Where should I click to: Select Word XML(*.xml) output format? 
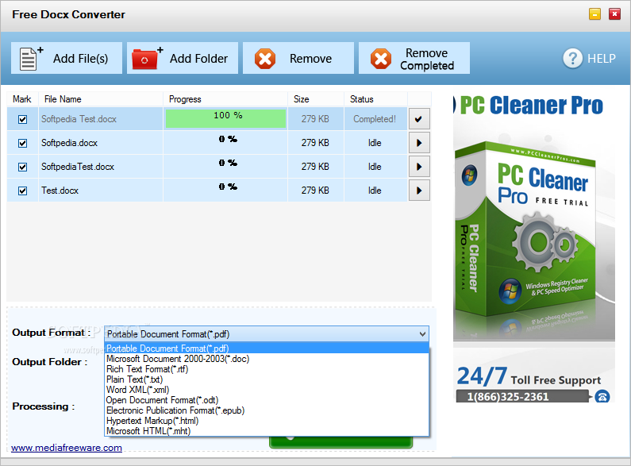[x=267, y=390]
